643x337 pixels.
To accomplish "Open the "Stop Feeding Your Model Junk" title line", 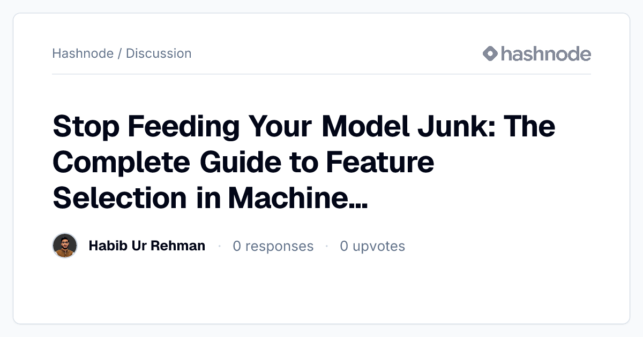I will [x=304, y=127].
